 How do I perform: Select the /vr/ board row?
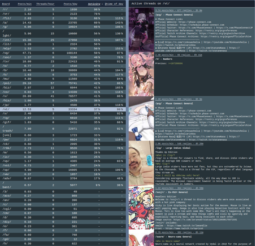[x=63, y=14]
